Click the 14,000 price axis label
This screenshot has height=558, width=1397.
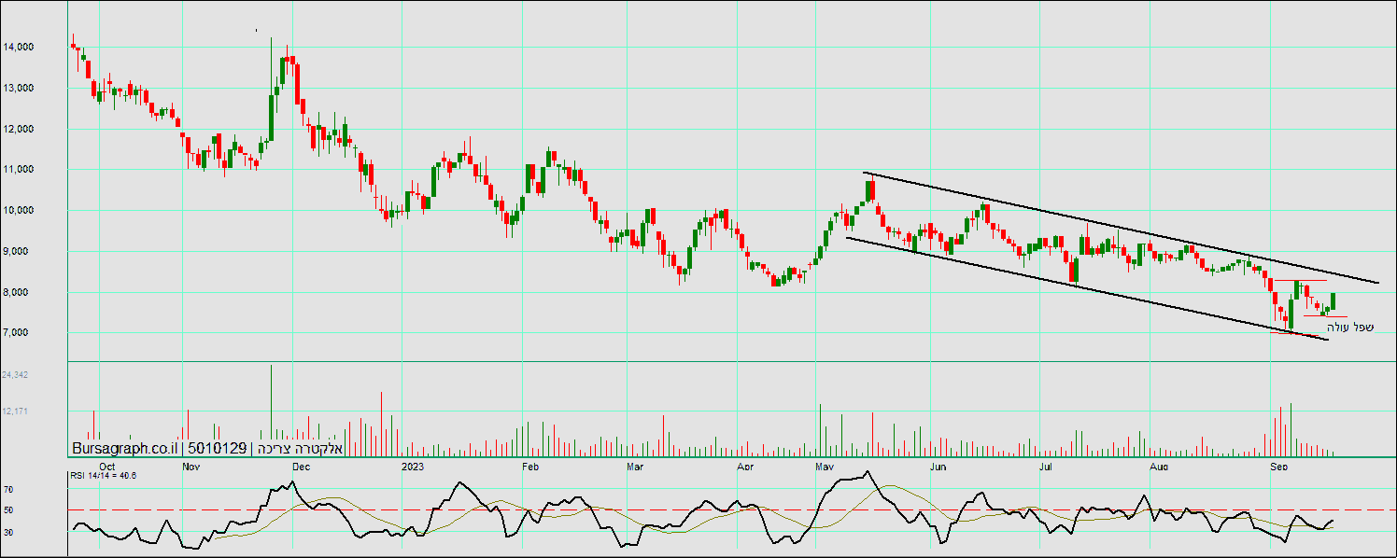(18, 47)
